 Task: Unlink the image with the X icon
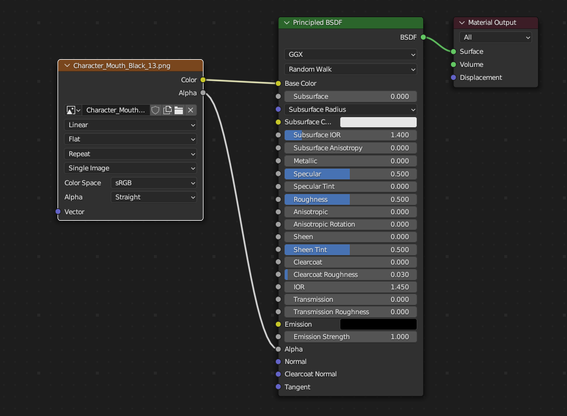[x=191, y=110]
